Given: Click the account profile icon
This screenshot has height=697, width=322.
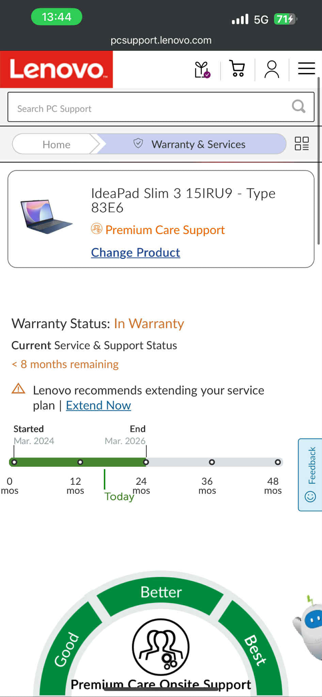Looking at the screenshot, I should point(271,69).
